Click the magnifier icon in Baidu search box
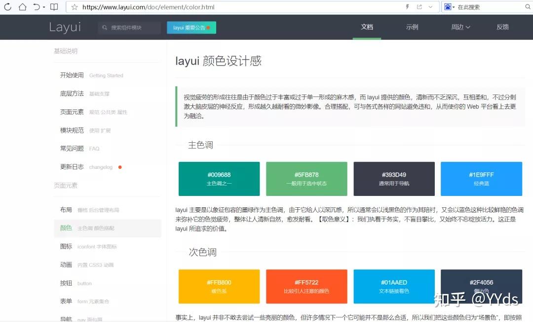 [x=527, y=7]
